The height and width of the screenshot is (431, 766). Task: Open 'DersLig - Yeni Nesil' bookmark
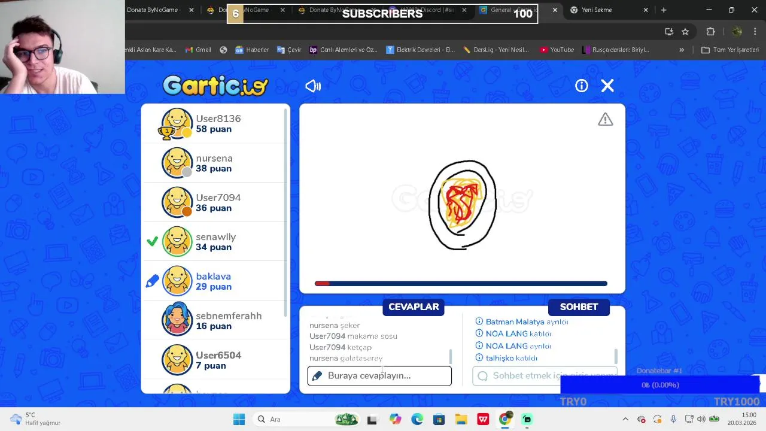(x=496, y=50)
